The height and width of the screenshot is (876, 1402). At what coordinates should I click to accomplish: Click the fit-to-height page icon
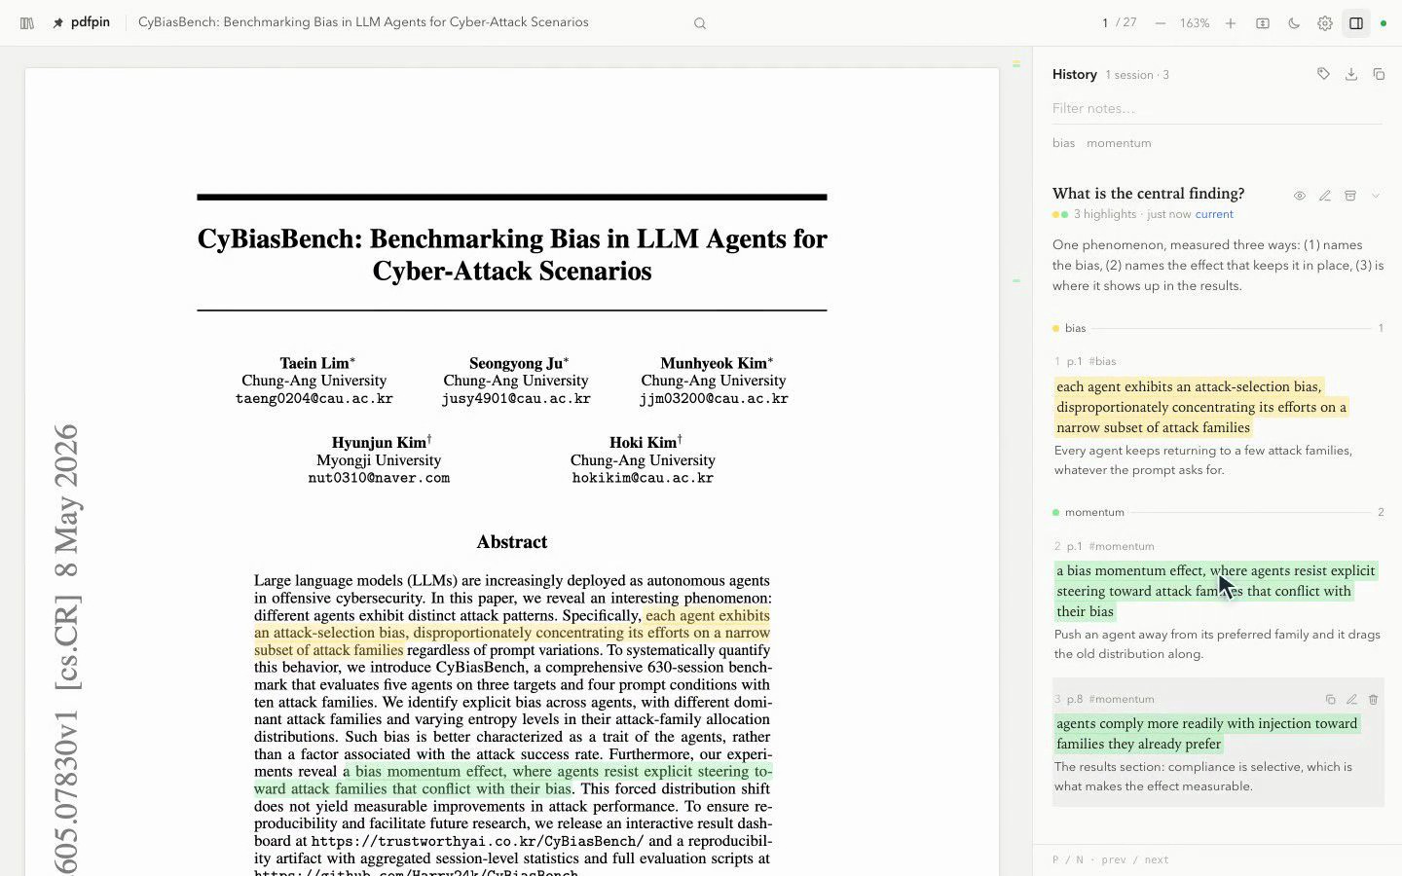click(x=1263, y=23)
